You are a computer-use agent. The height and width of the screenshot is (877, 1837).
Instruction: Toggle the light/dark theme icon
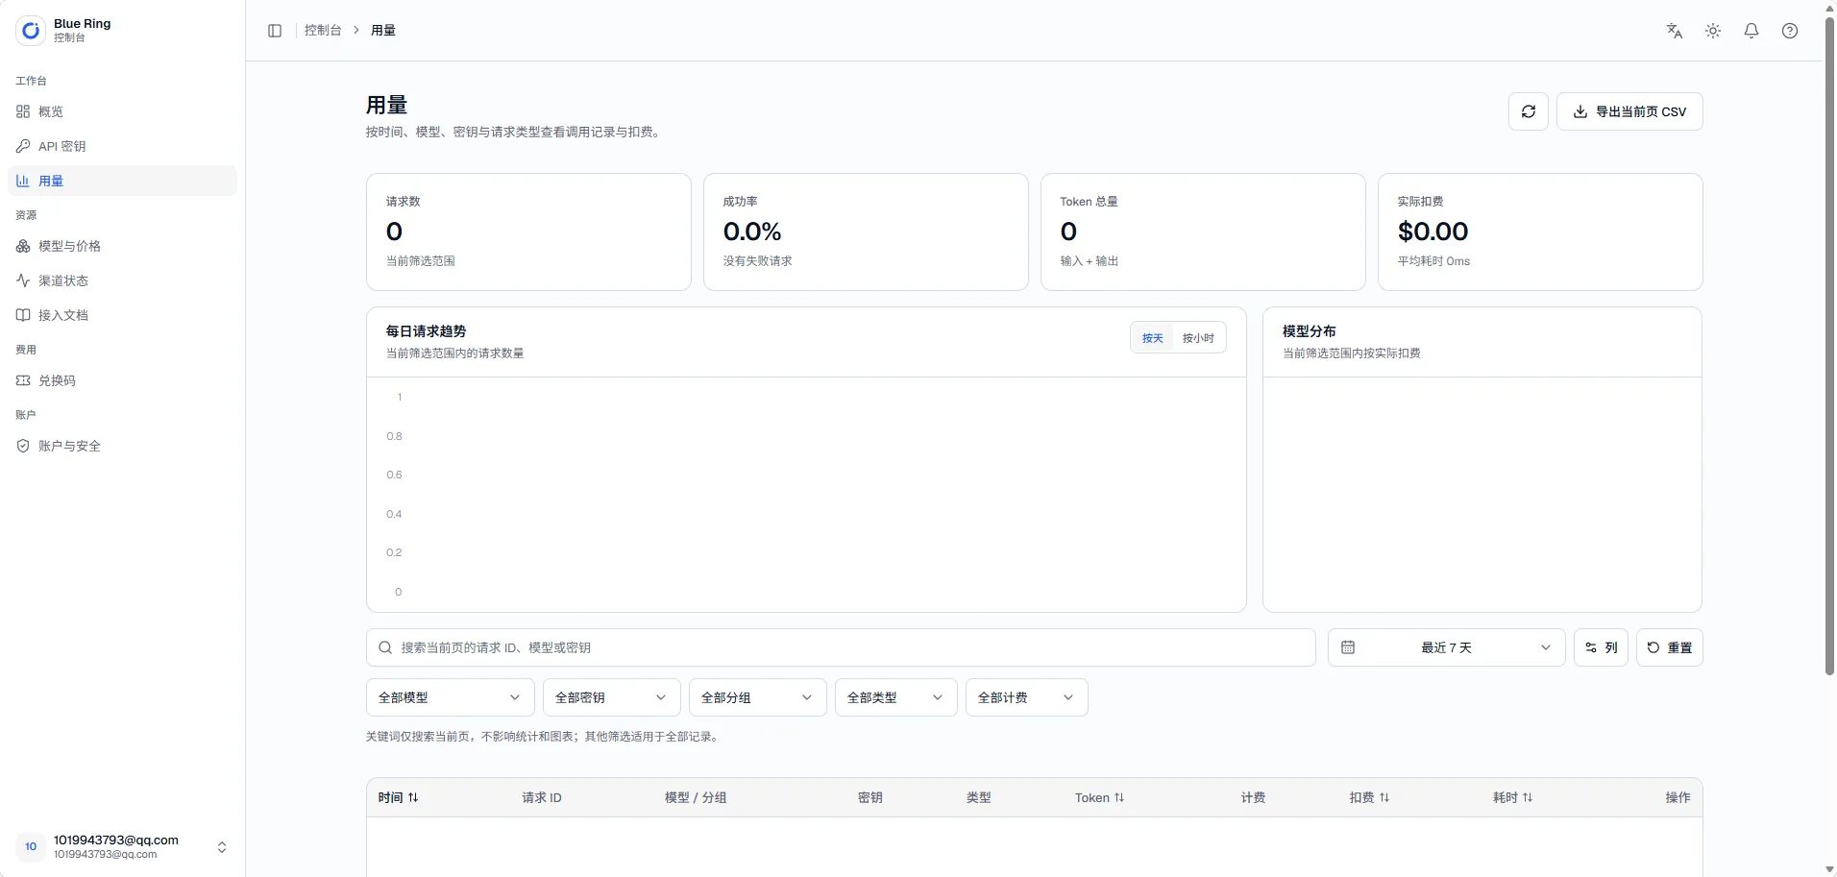tap(1713, 31)
